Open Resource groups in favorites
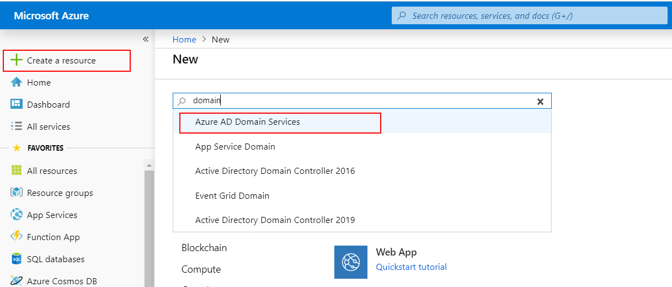The image size is (672, 287). click(60, 193)
